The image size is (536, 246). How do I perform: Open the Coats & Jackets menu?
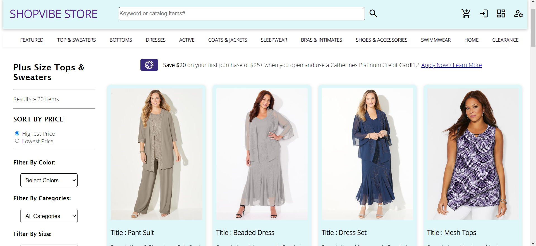[228, 40]
